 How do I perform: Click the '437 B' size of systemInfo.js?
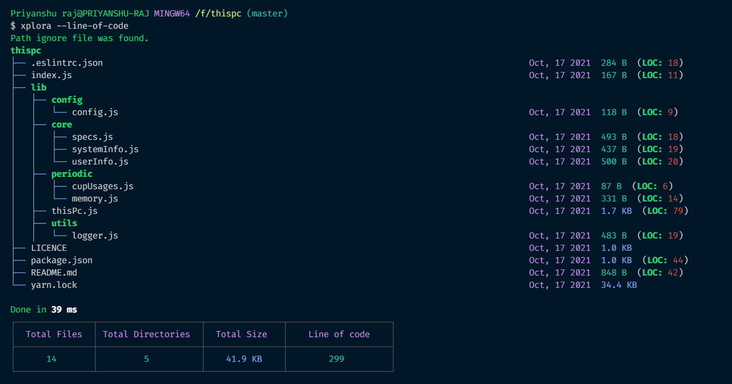tap(614, 149)
